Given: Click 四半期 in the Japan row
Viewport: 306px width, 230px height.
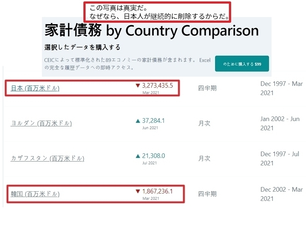Looking at the screenshot, I should point(207,88).
